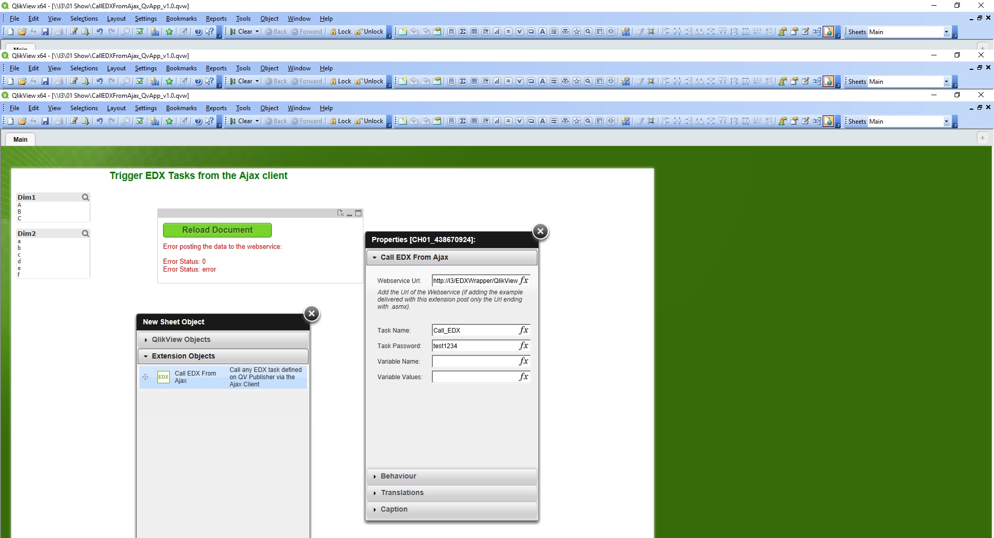Click New document icon in front window toolbar
The image size is (994, 538).
pos(10,121)
